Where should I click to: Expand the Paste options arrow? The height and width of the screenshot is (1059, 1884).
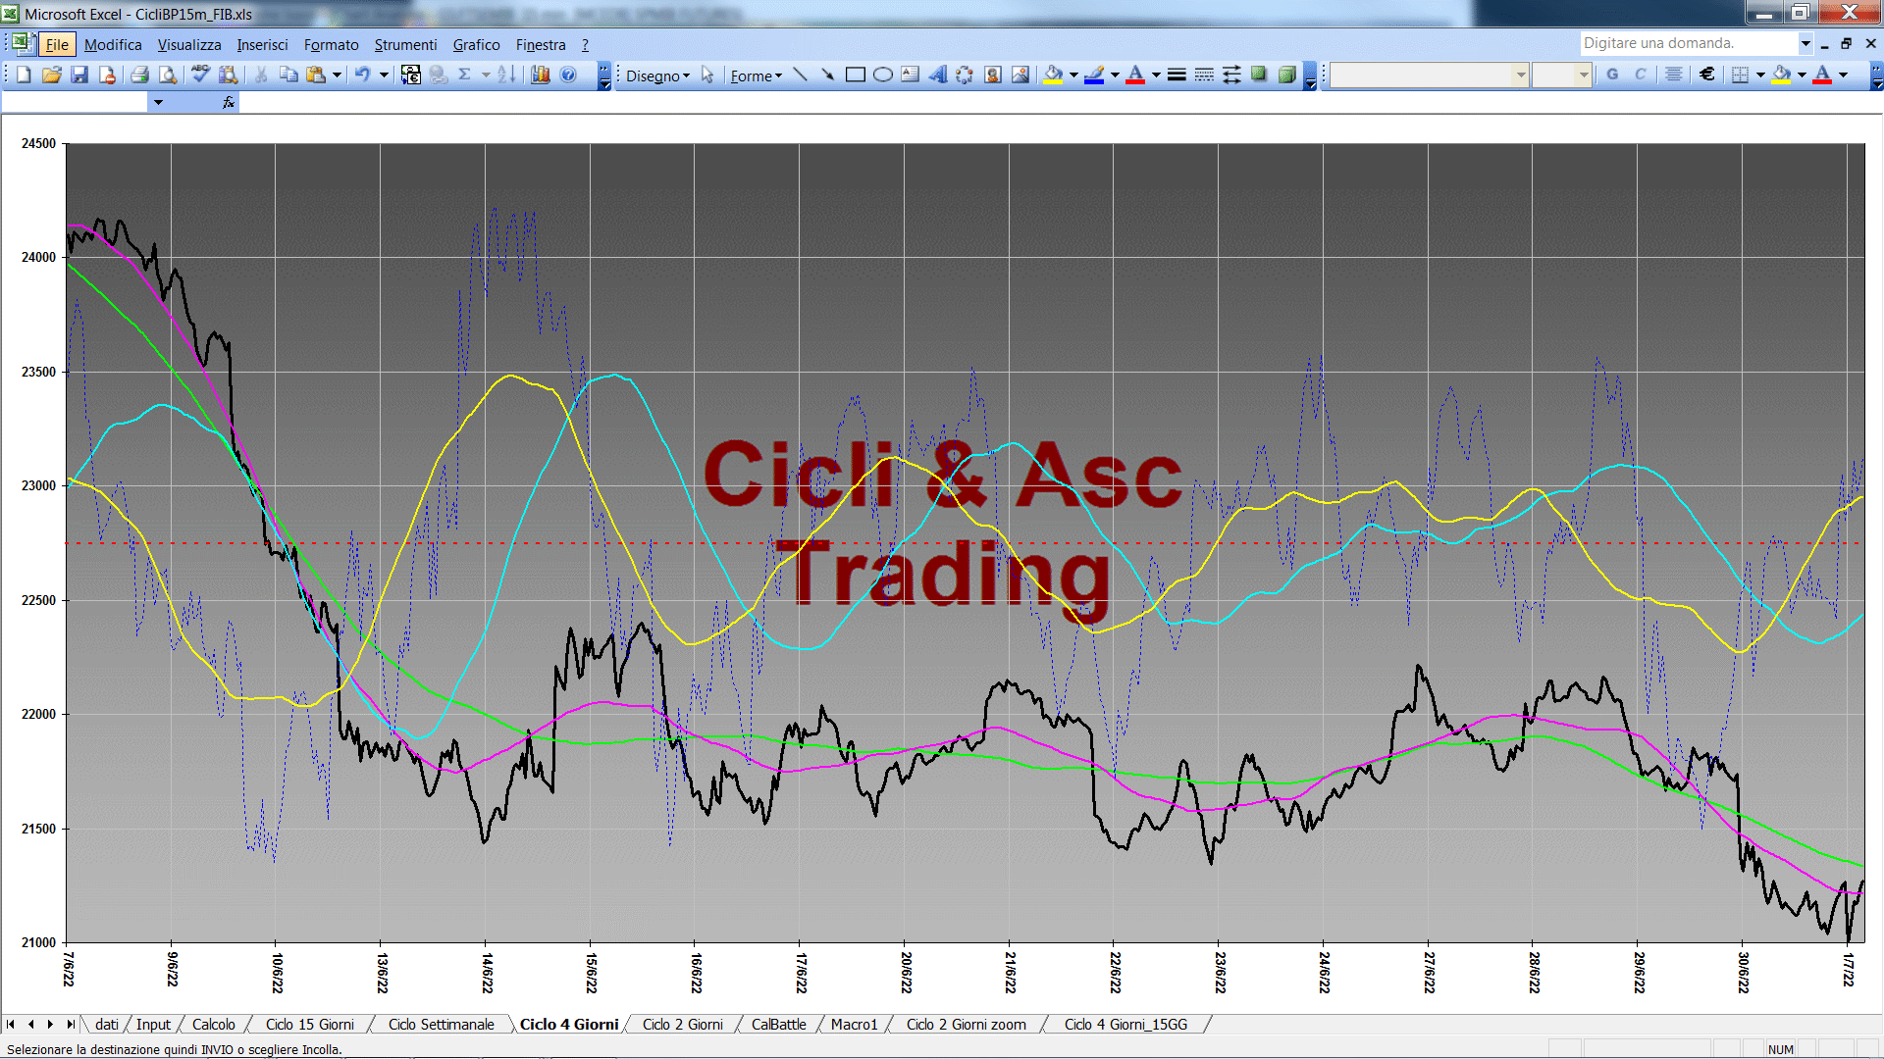(x=337, y=75)
